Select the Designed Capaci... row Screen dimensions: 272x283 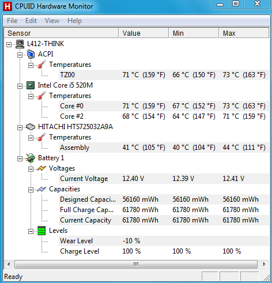[x=164, y=199]
